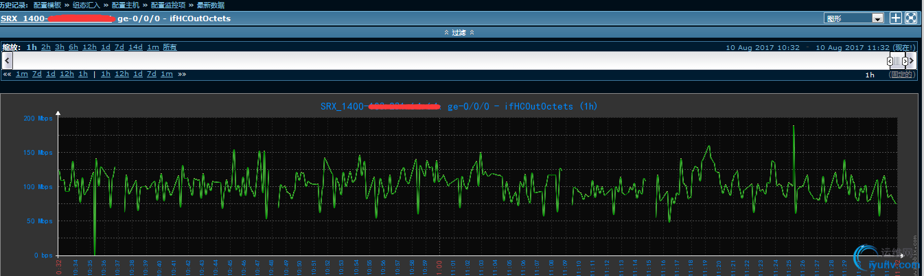Set zoom to 14d
The image size is (924, 276).
135,47
